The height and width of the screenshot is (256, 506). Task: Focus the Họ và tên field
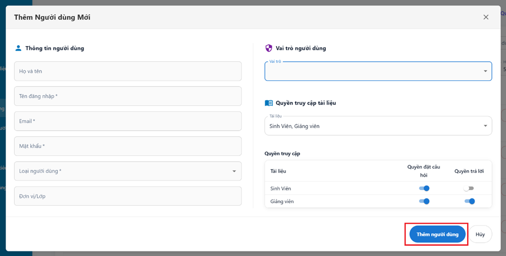tap(128, 71)
